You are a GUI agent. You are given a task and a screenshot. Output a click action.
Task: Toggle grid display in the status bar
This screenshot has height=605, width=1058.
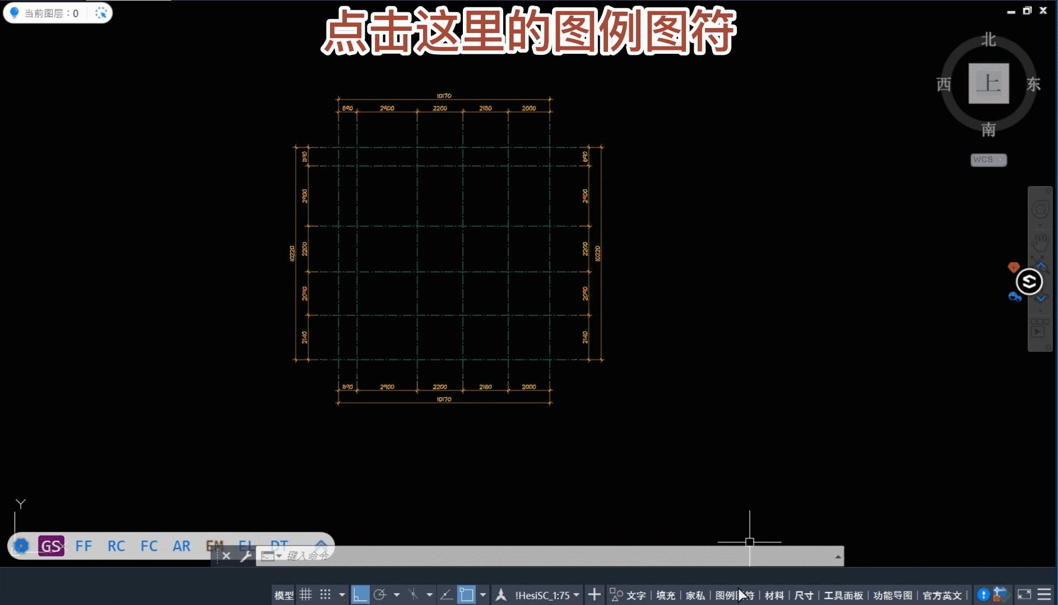[x=306, y=594]
